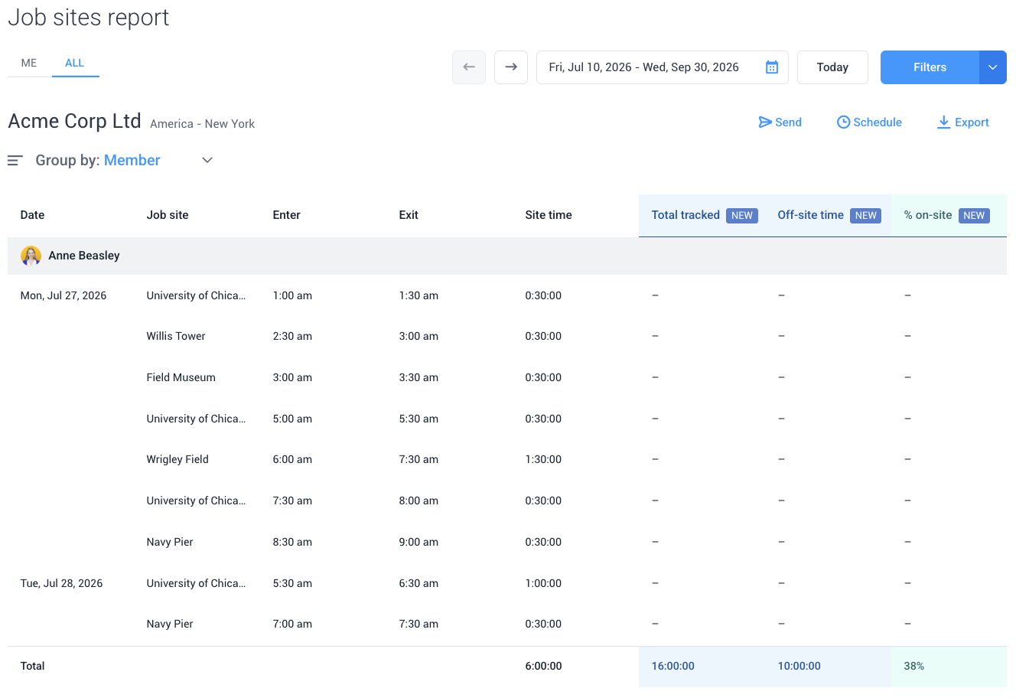1016x698 pixels.
Task: Click Navy Pier entry at 8:30 am
Action: [170, 542]
